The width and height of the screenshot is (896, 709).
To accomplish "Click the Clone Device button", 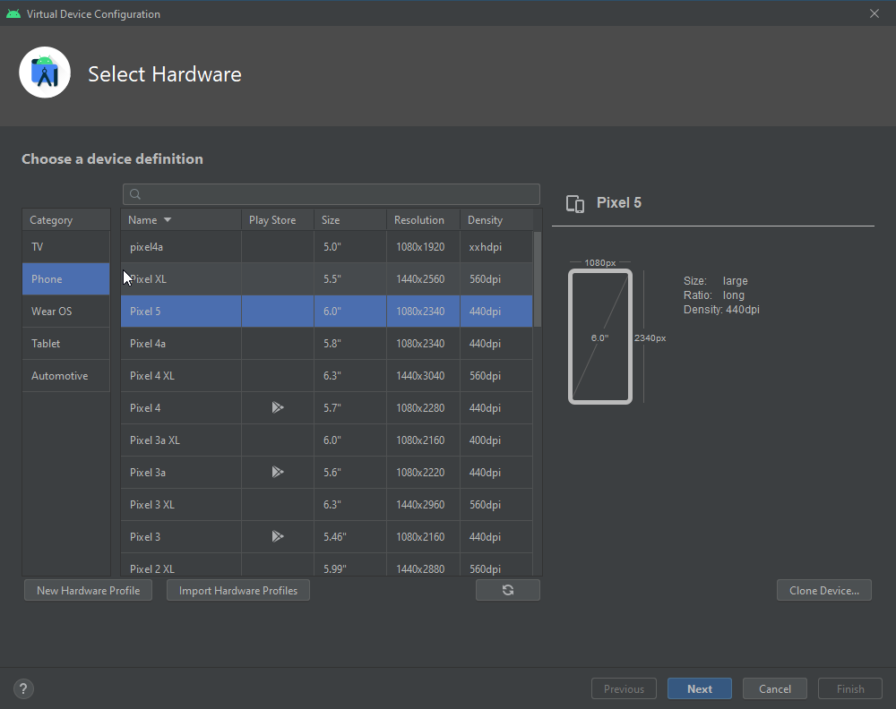I will coord(823,590).
